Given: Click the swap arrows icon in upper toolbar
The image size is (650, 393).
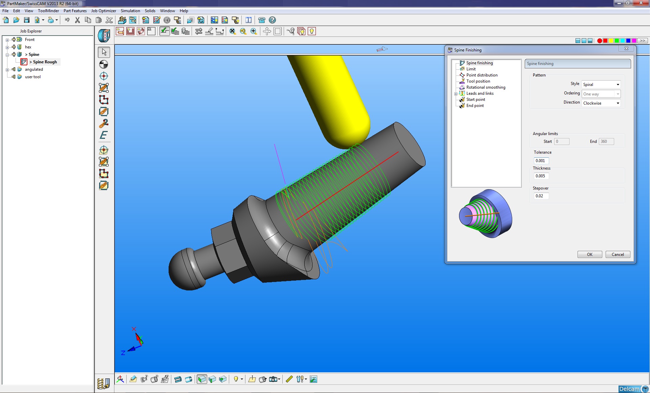Looking at the screenshot, I should coord(199,31).
